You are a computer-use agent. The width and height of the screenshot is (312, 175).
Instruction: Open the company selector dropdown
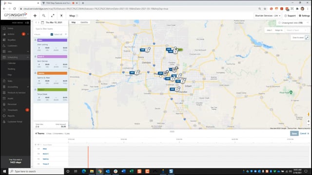[x=268, y=16]
